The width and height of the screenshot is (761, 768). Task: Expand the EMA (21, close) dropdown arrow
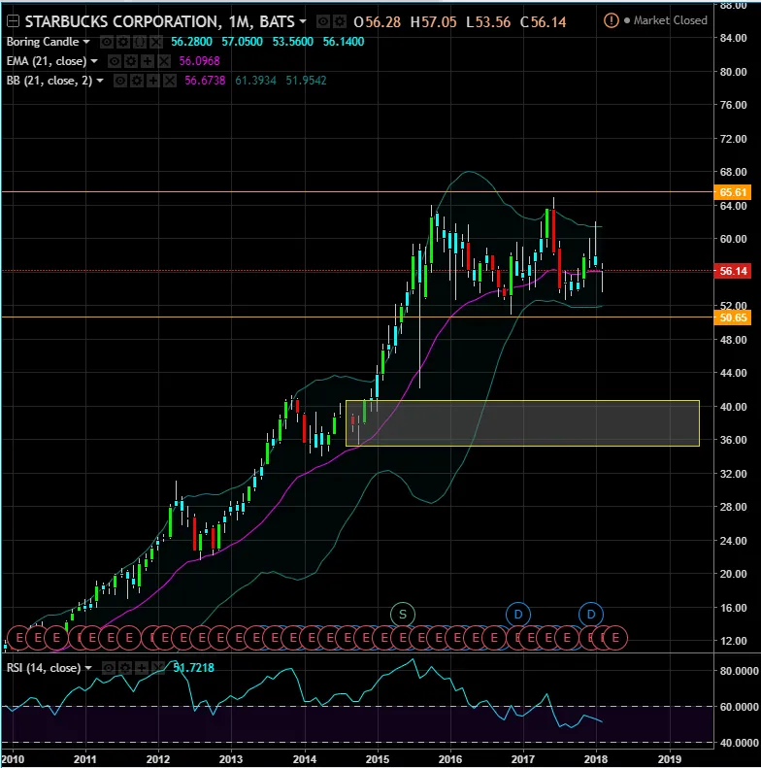pos(94,61)
